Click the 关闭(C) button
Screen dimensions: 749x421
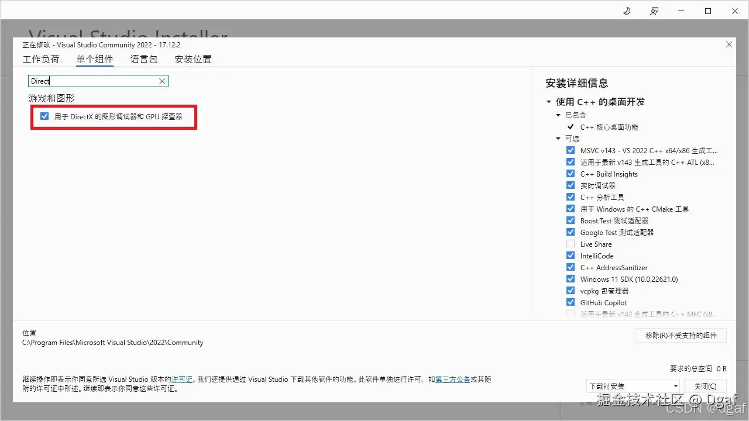(706, 386)
